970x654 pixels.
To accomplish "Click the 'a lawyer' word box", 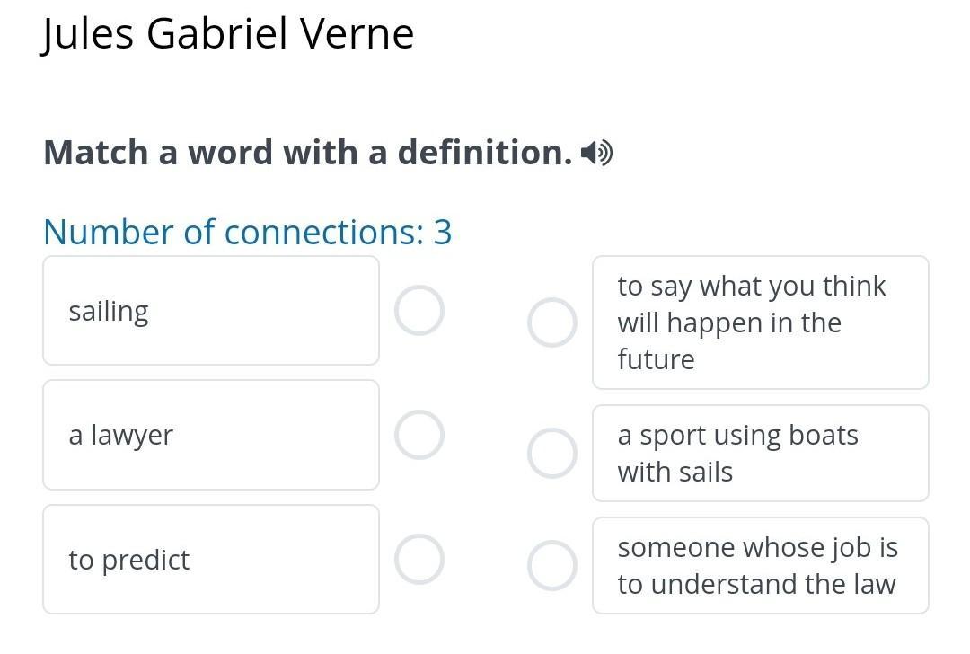I will (x=211, y=435).
